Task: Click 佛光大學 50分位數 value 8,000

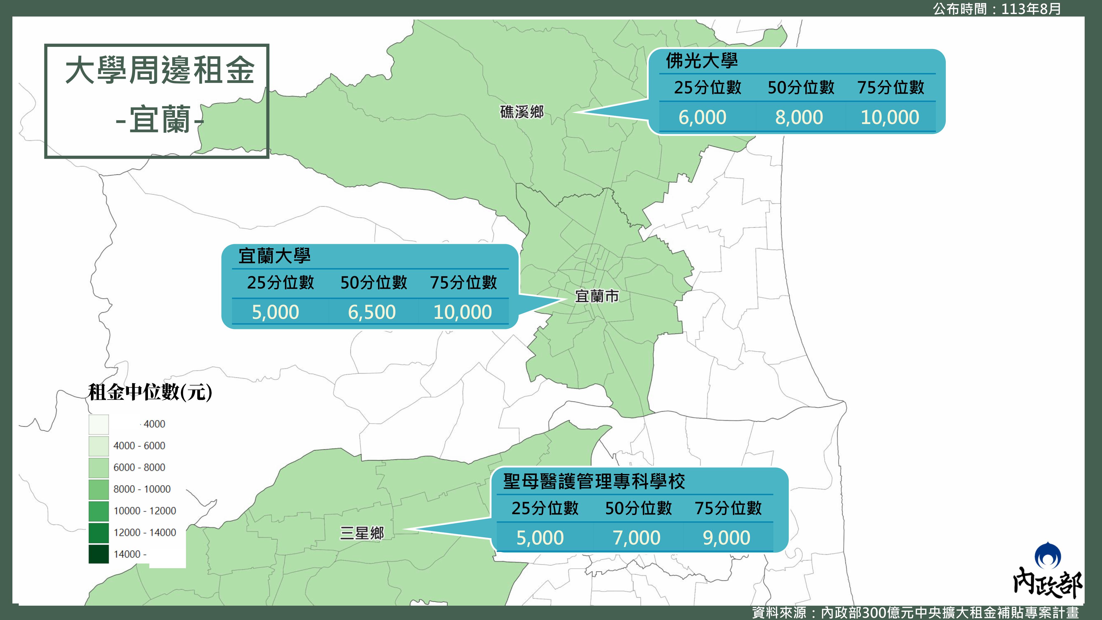Action: point(799,117)
